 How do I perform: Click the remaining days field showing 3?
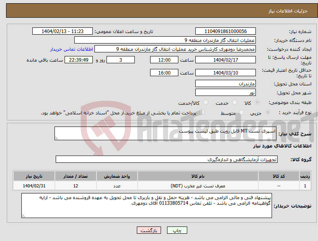[x=121, y=60]
